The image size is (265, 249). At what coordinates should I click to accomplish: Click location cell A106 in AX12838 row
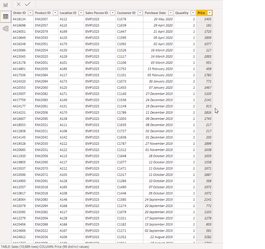coord(71,131)
